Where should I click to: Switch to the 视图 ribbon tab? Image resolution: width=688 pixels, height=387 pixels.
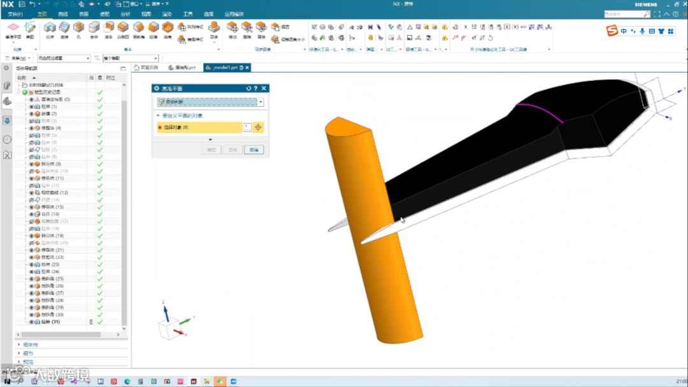tap(146, 14)
